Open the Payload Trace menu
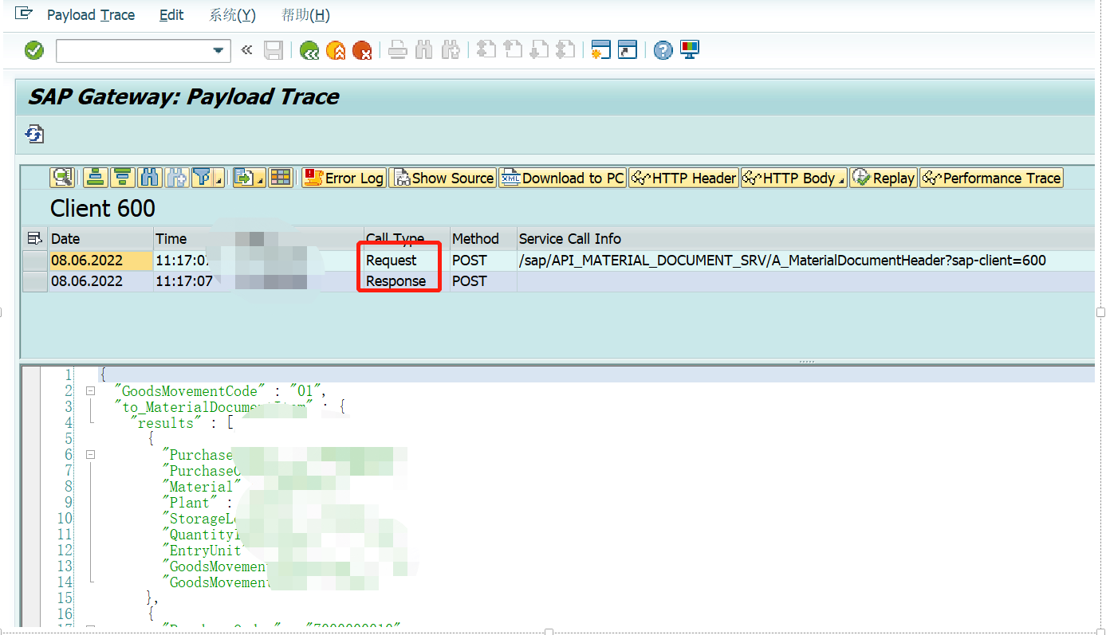The image size is (1106, 635). tap(91, 15)
